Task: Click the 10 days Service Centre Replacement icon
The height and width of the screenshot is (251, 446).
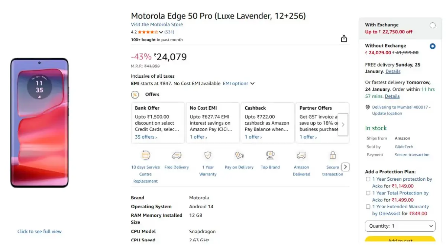Action: (x=146, y=155)
